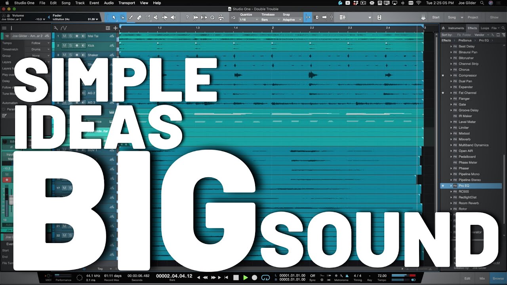Viewport: 507px width, 285px height.
Task: Click the Rewind transport button
Action: click(206, 277)
